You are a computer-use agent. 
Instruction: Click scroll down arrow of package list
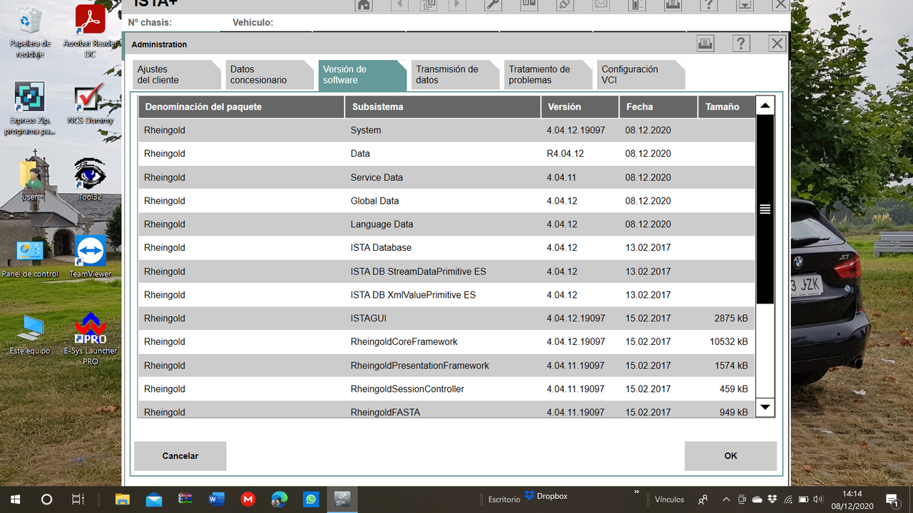coord(765,408)
